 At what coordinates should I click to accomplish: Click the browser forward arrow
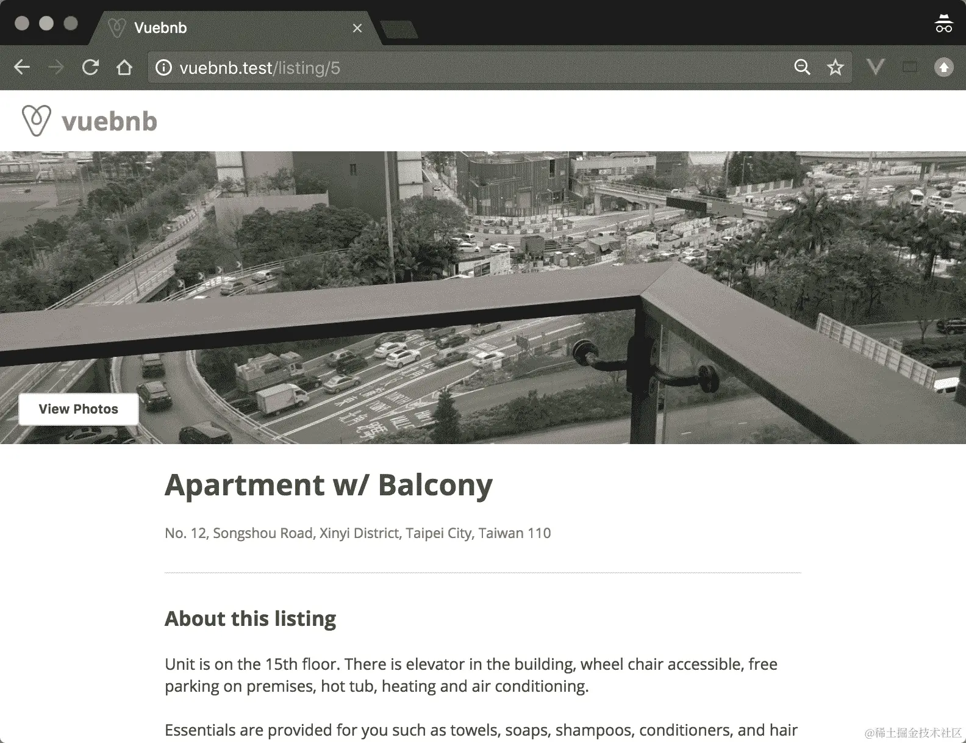point(56,67)
